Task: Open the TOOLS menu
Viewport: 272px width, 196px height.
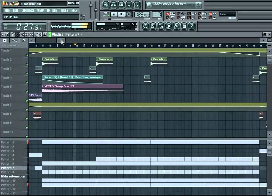Action: click(64, 10)
